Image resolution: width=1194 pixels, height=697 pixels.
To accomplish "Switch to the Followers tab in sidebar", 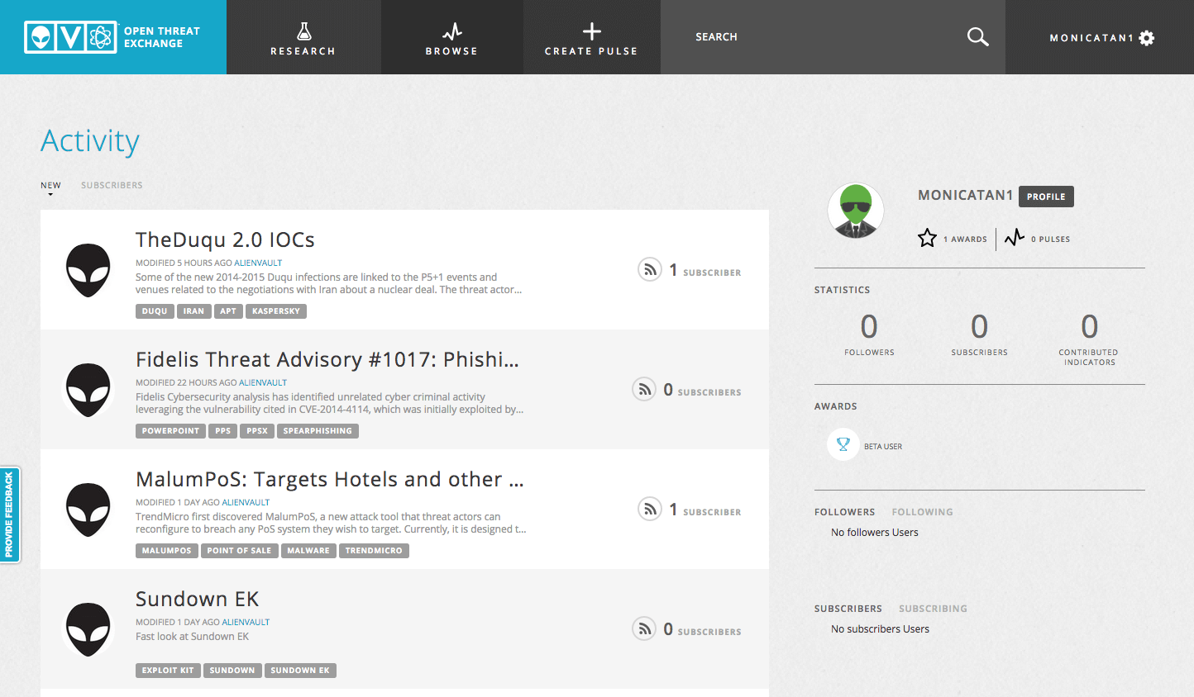I will pos(844,512).
